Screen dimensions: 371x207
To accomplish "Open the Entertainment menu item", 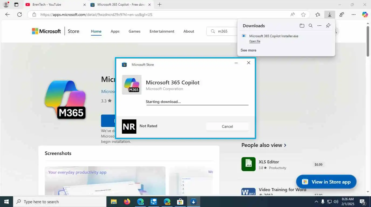I will (x=162, y=31).
